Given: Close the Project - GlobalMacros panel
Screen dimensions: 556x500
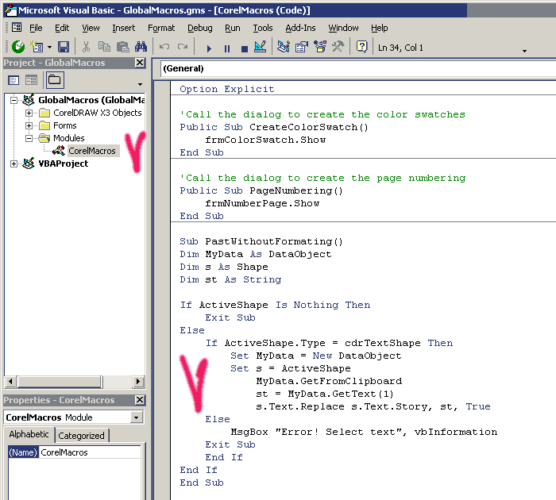Looking at the screenshot, I should (x=140, y=63).
